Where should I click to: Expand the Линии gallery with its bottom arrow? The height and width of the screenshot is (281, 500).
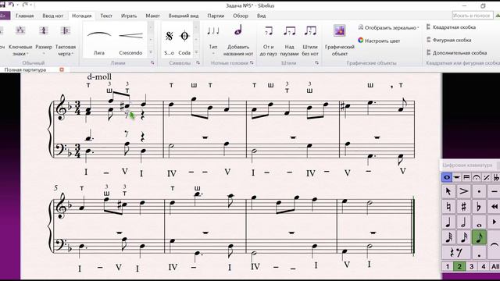coord(151,52)
